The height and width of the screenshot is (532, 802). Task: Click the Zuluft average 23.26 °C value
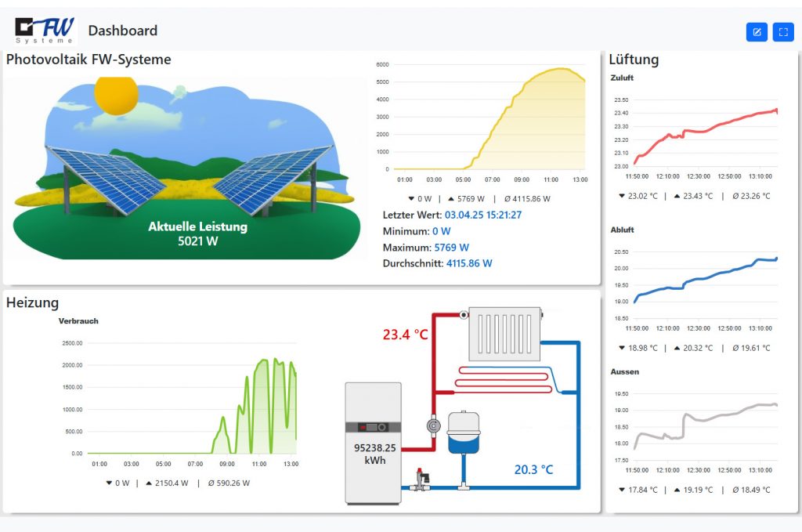pos(751,196)
